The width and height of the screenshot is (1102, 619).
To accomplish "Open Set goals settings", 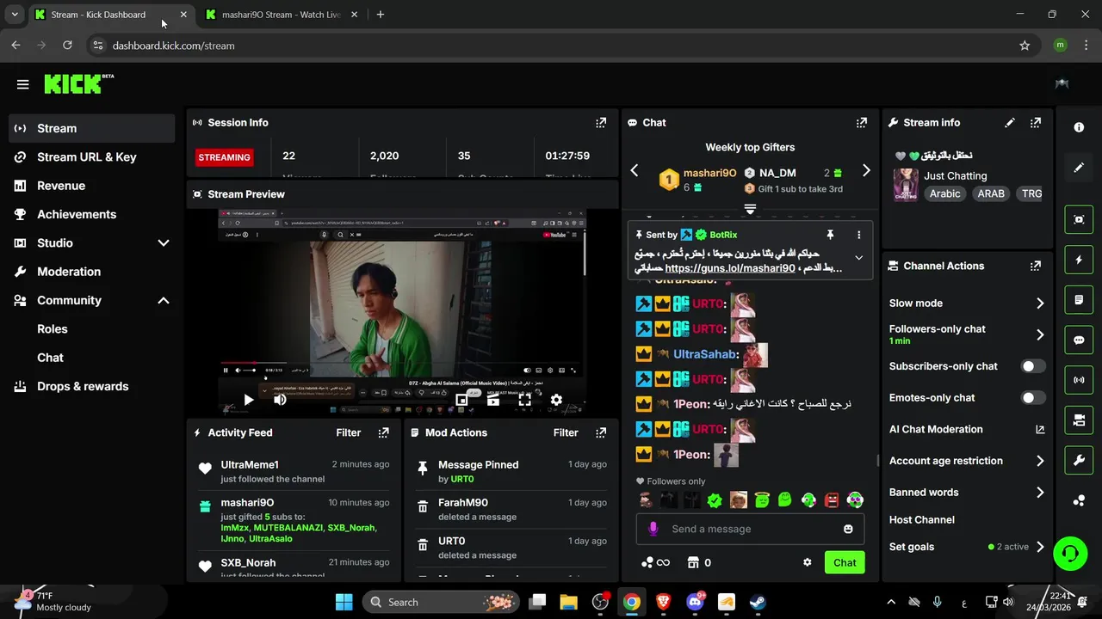I will (x=967, y=547).
